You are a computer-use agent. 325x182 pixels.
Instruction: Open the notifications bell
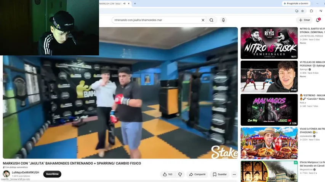pos(317,20)
